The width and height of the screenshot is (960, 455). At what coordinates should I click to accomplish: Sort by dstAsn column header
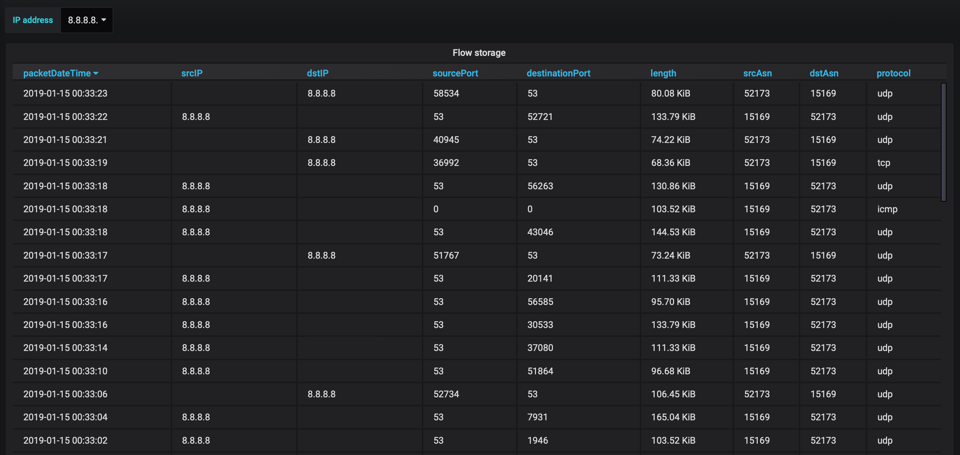[x=824, y=73]
